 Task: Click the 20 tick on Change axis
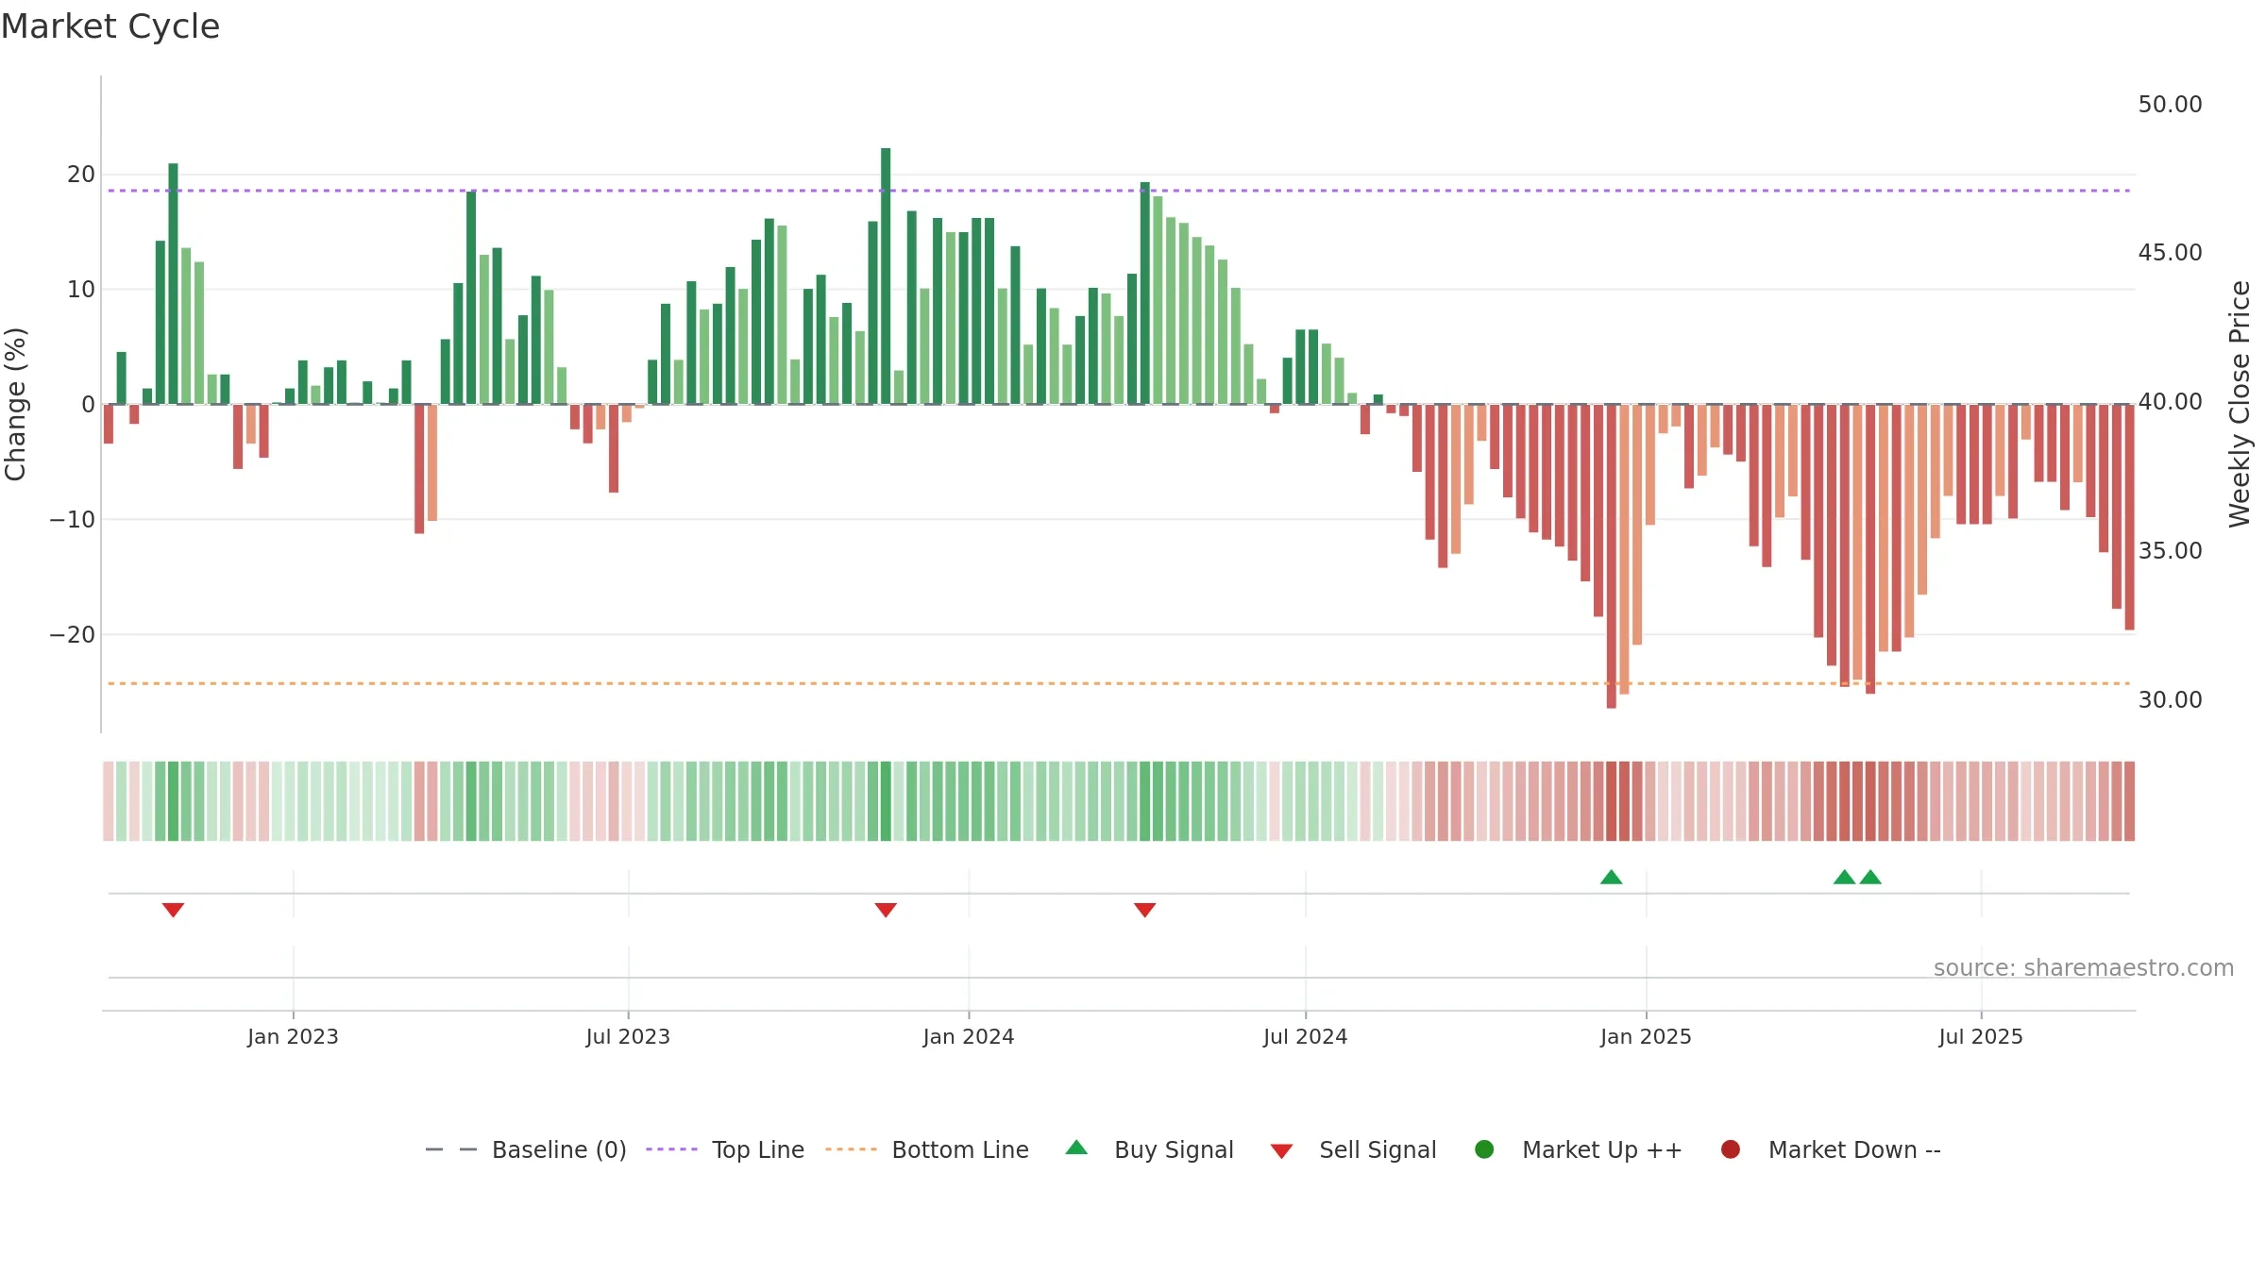click(x=81, y=175)
